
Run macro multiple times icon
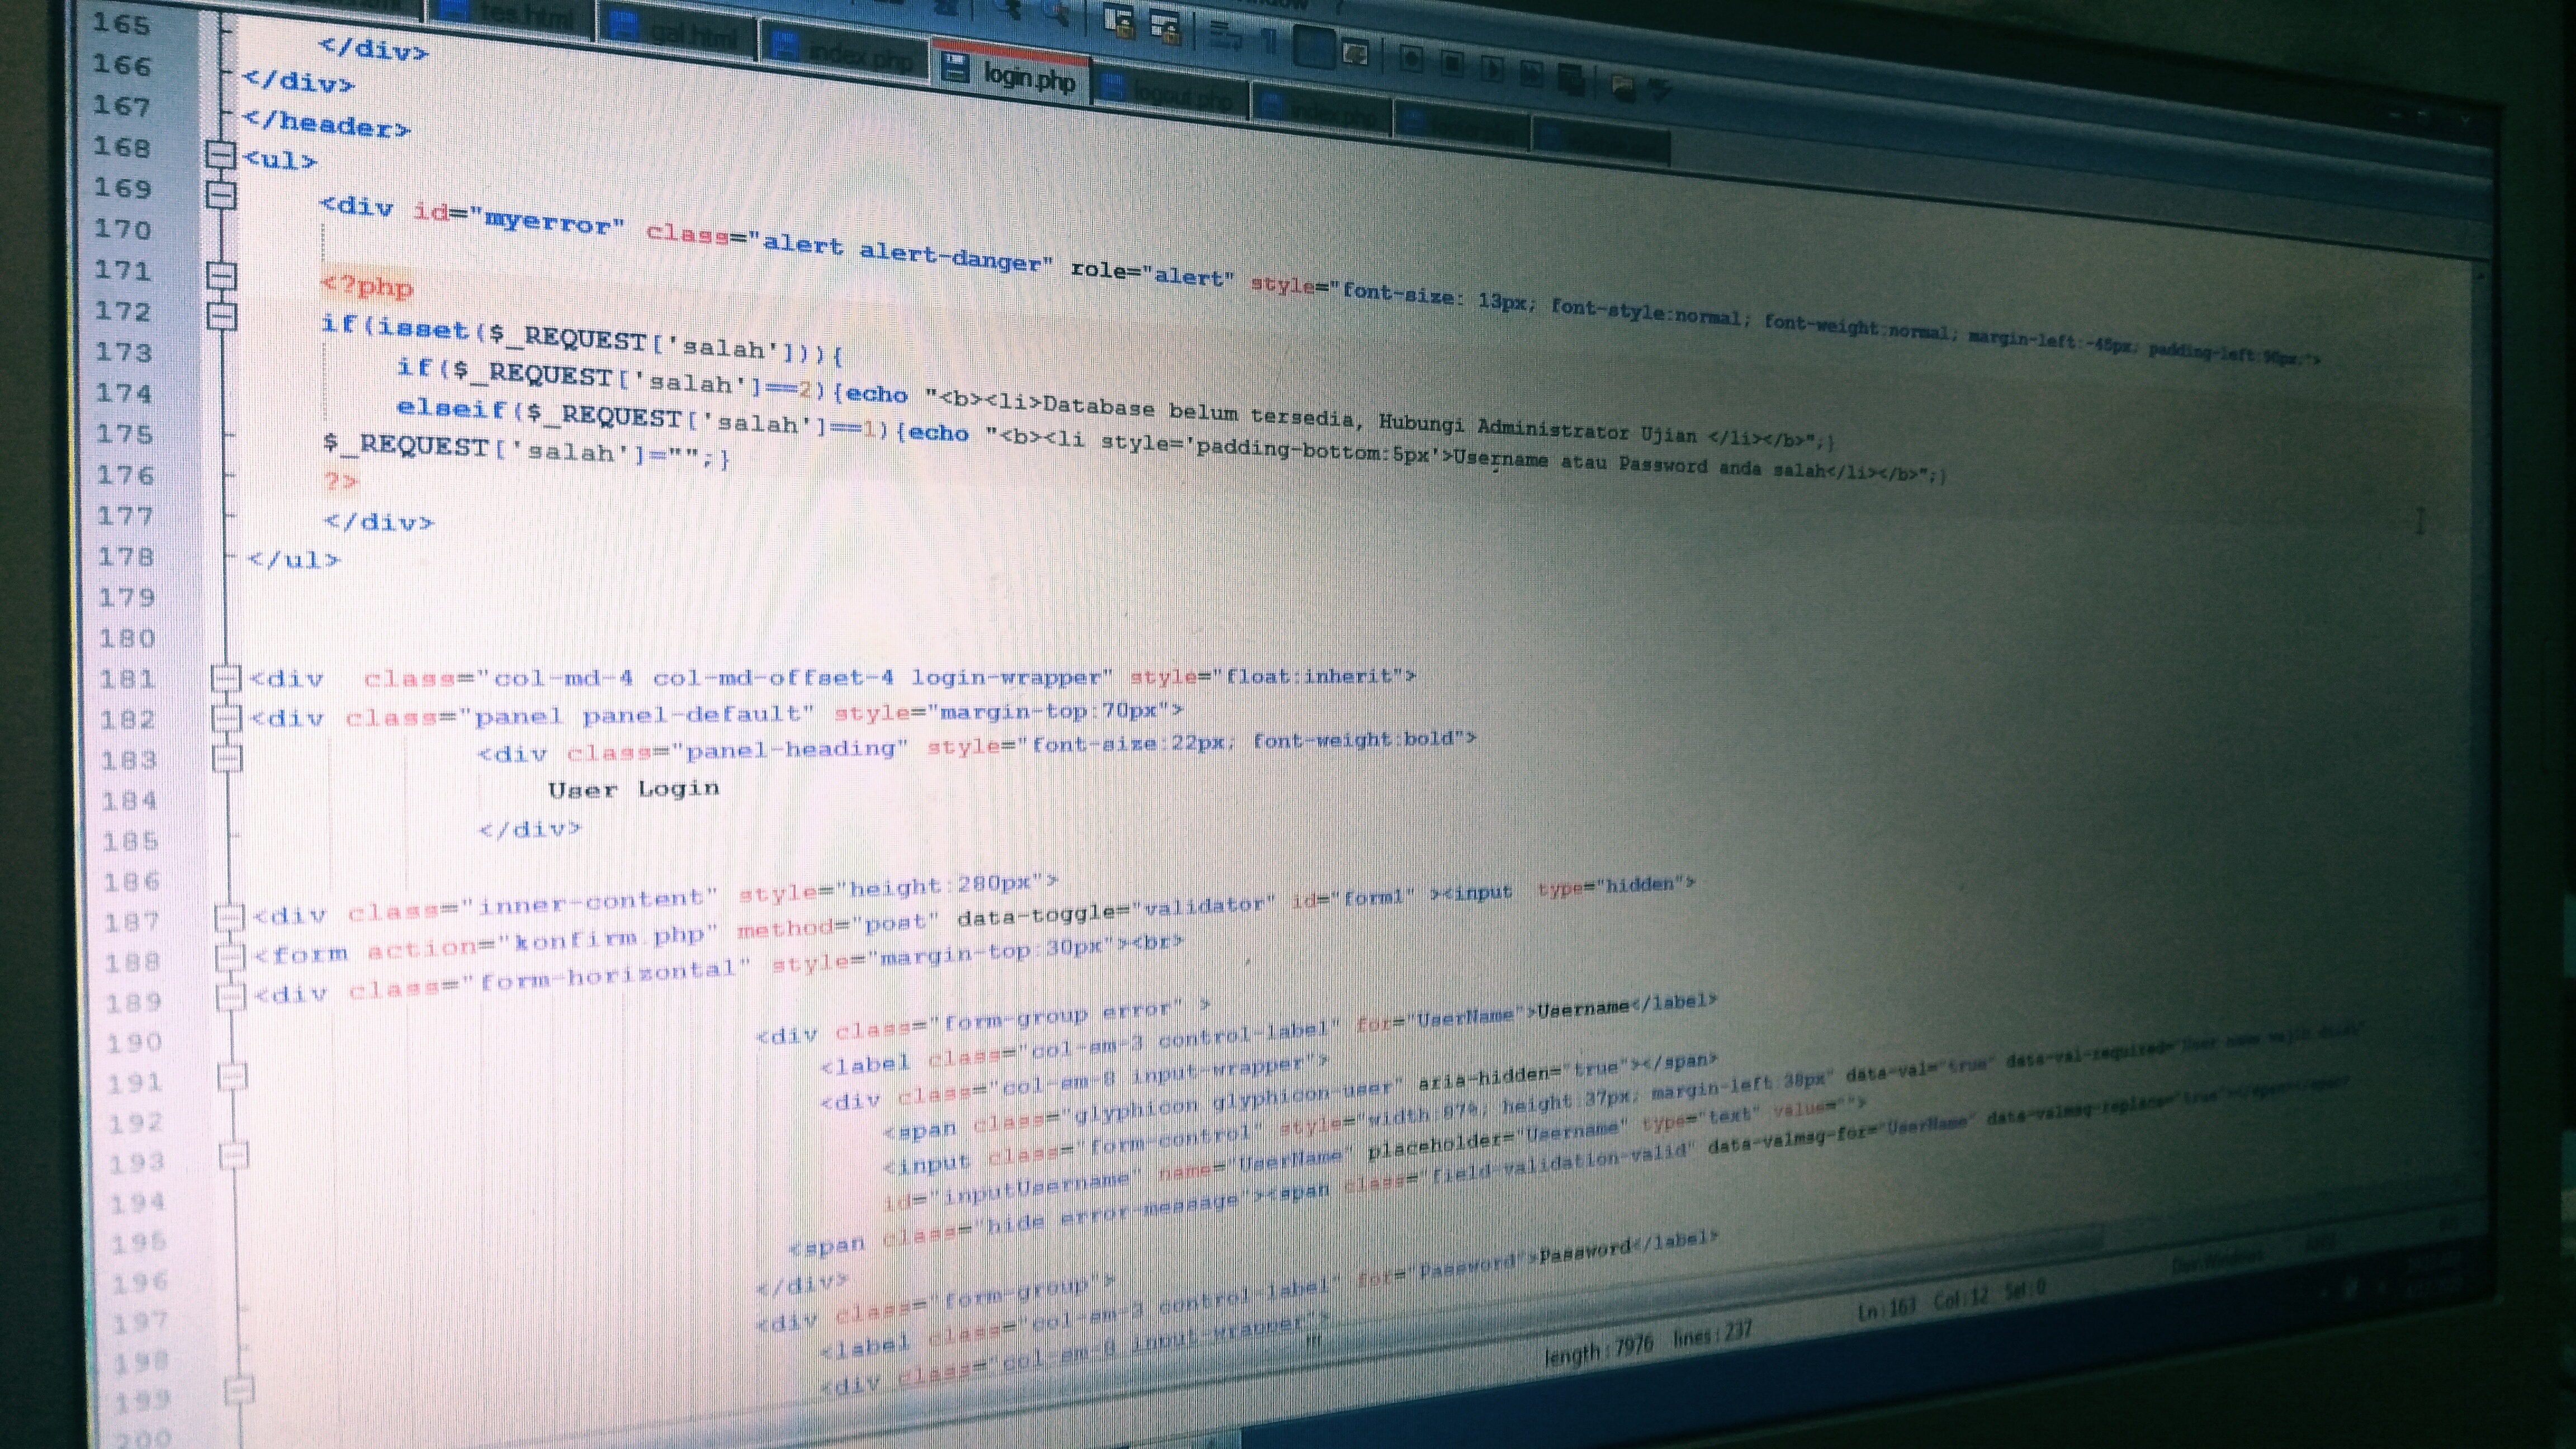(1531, 74)
